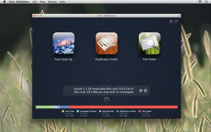Select the Language Cleaner legend entry

click(88, 111)
